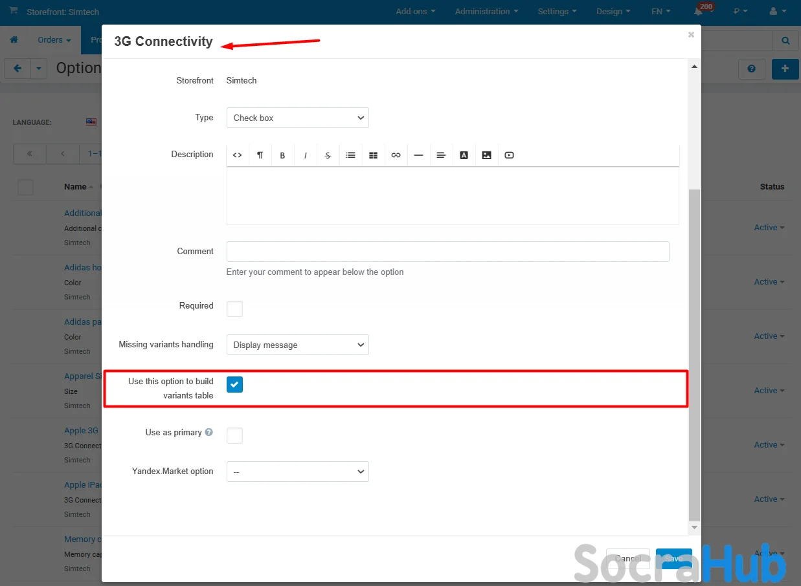Image resolution: width=801 pixels, height=586 pixels.
Task: Open the Settings menu
Action: click(x=557, y=12)
